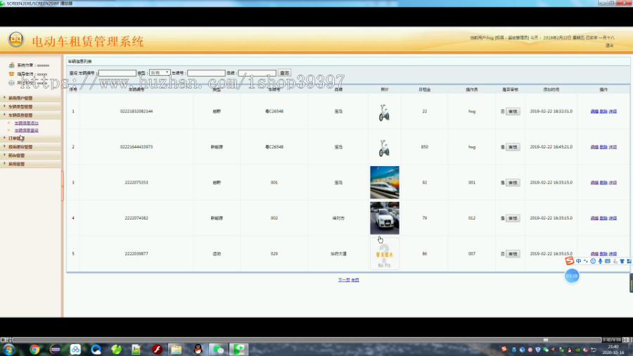Open the file explorer folder taskbar icon
Image resolution: width=633 pixels, height=356 pixels.
(176, 350)
